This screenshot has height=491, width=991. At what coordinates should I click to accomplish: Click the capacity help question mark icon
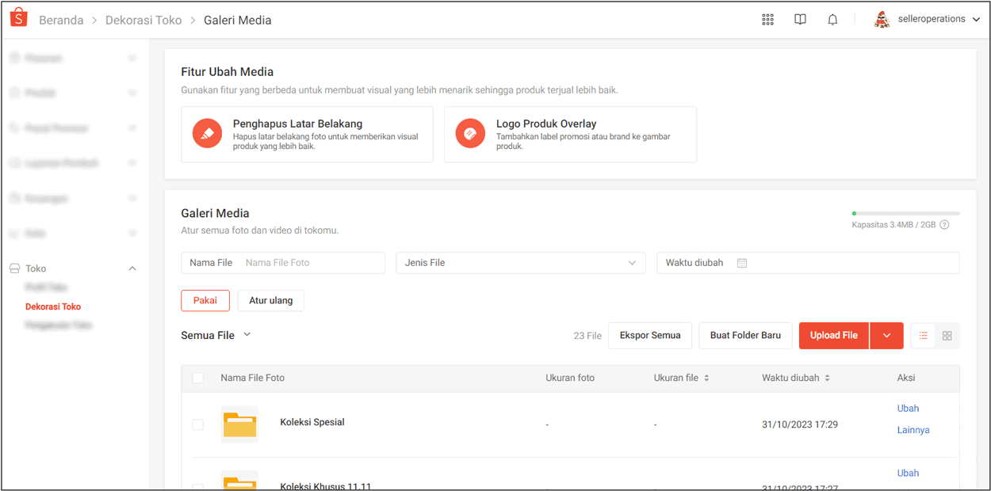click(x=944, y=225)
